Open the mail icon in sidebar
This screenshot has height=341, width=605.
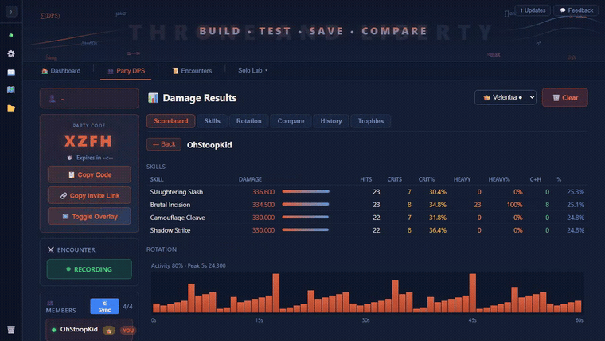tap(11, 73)
